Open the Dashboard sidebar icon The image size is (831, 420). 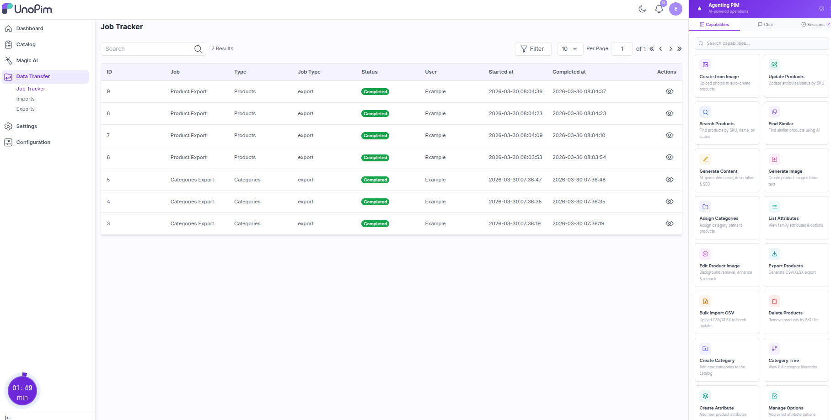[8, 28]
